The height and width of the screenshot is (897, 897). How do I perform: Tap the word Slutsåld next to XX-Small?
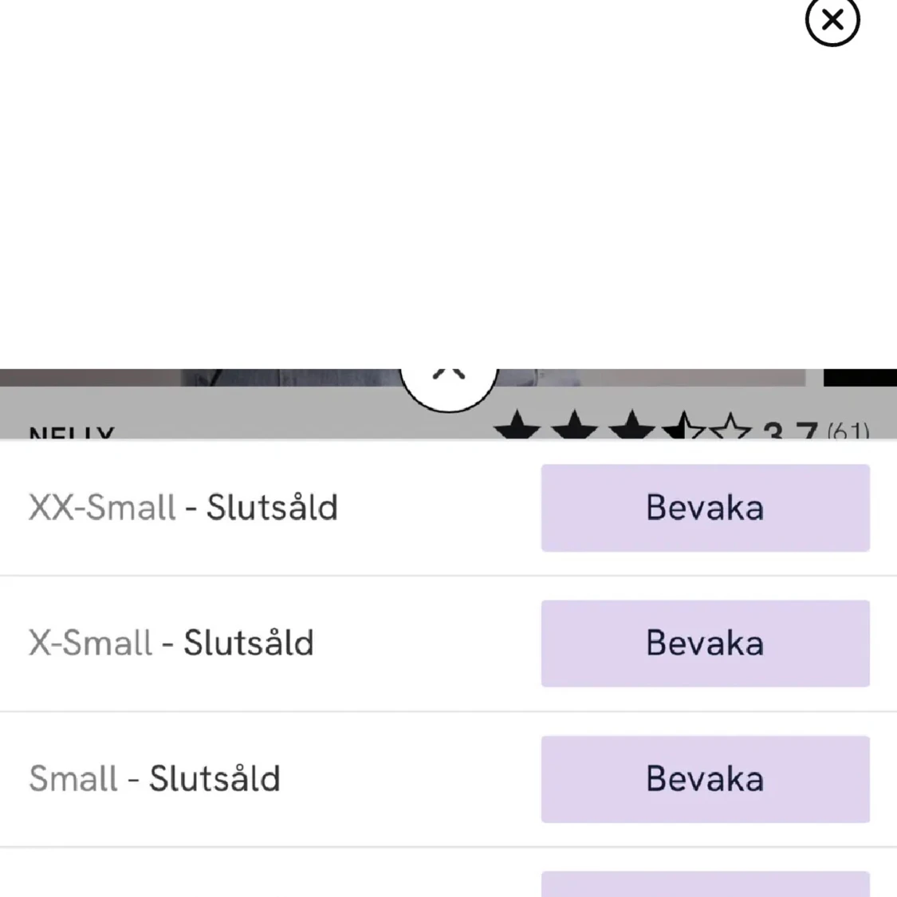(x=273, y=507)
